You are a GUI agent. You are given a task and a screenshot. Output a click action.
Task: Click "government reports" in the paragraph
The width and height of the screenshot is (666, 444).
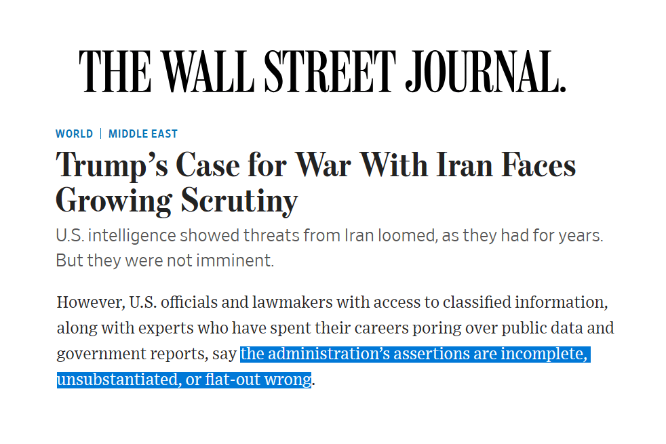[135, 354]
